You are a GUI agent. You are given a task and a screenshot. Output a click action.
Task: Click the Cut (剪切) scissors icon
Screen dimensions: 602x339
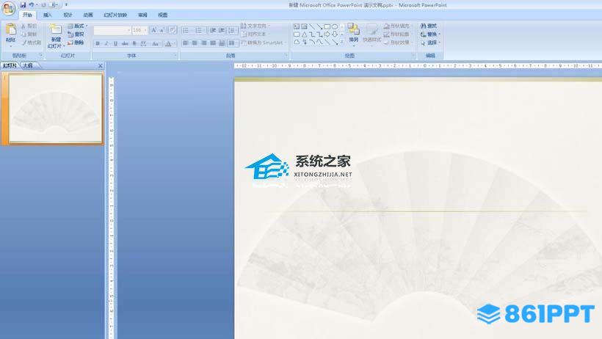tap(23, 26)
